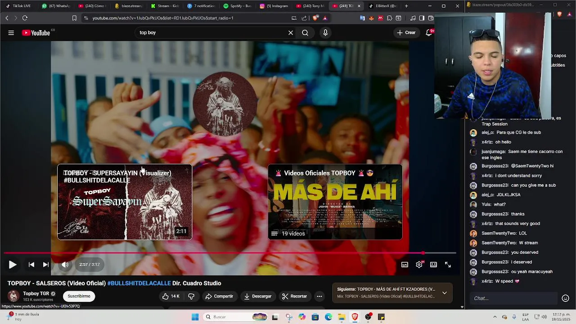576x324 pixels.
Task: Mute the video with the speaker icon
Action: pos(65,265)
